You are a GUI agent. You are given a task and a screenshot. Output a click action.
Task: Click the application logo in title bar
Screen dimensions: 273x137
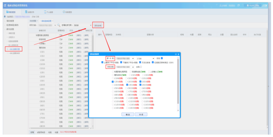pos(5,5)
